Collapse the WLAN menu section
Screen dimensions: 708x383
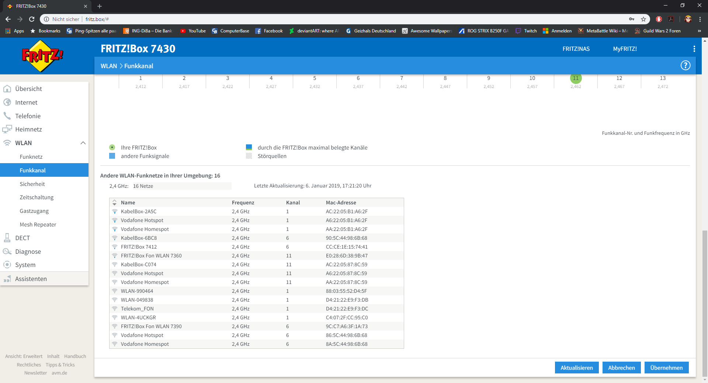(x=83, y=143)
